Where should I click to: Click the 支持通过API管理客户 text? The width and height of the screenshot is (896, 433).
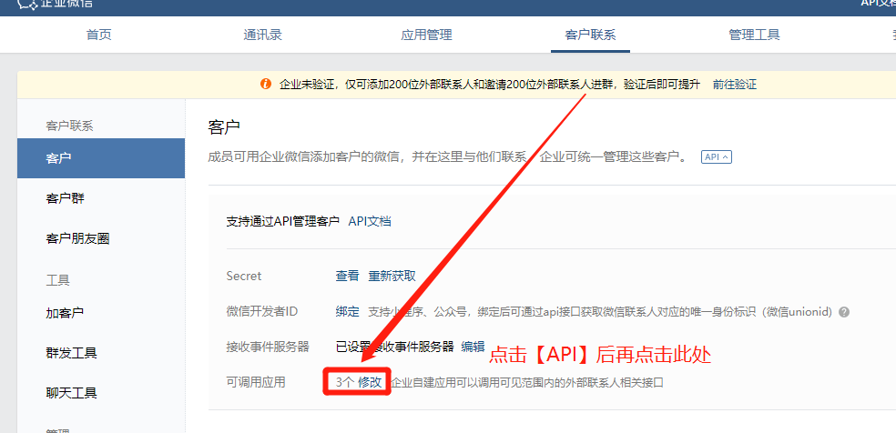pos(283,221)
